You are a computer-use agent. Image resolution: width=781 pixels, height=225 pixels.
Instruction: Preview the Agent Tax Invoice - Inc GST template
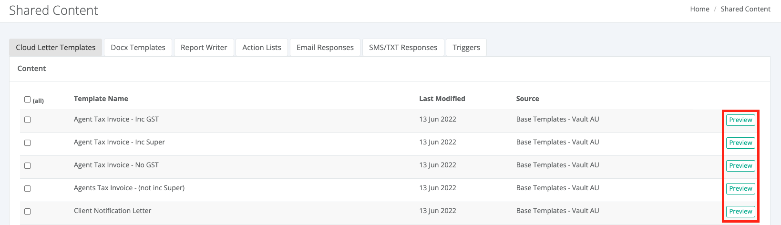(740, 120)
